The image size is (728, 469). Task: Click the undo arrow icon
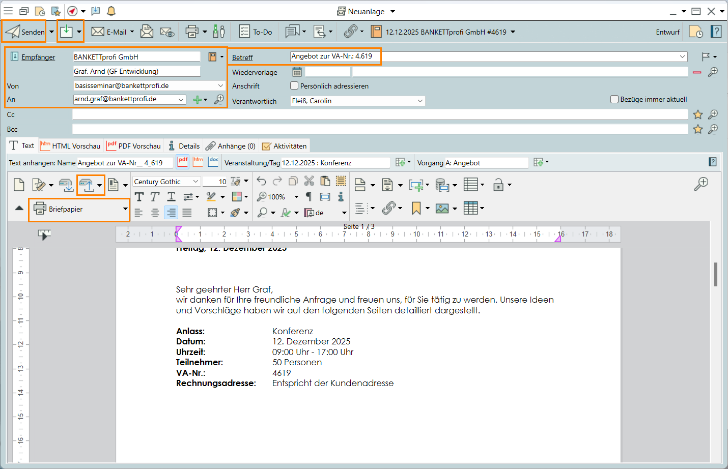point(261,181)
